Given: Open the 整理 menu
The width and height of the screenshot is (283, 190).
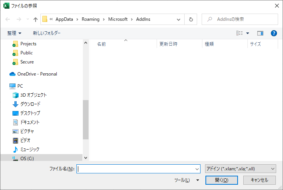Looking at the screenshot, I should 14,33.
